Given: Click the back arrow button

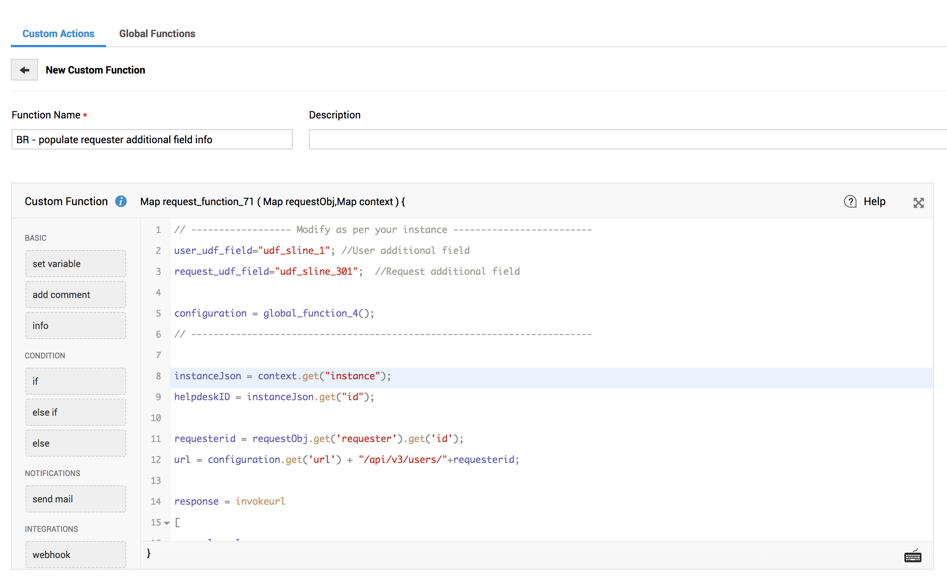Looking at the screenshot, I should [x=24, y=70].
